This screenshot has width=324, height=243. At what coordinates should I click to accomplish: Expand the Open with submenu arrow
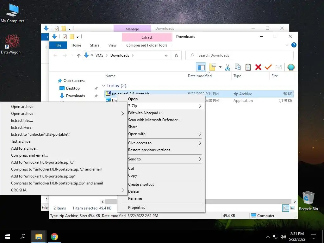pos(200,134)
